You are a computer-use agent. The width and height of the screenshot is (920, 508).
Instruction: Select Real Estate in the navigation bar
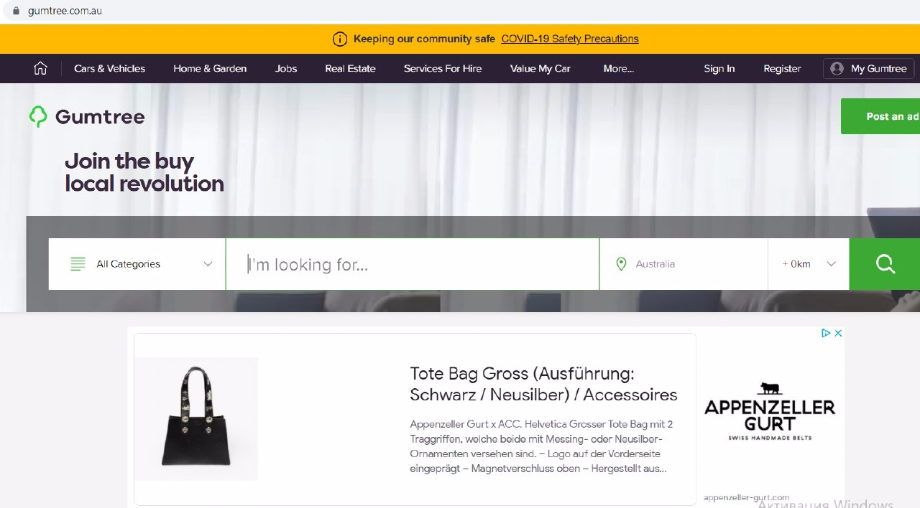(350, 68)
